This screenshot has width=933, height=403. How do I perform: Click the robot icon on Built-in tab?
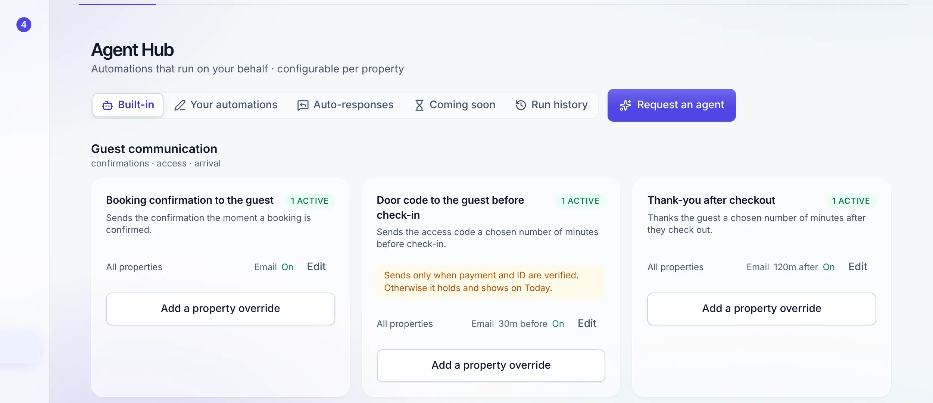click(x=107, y=105)
